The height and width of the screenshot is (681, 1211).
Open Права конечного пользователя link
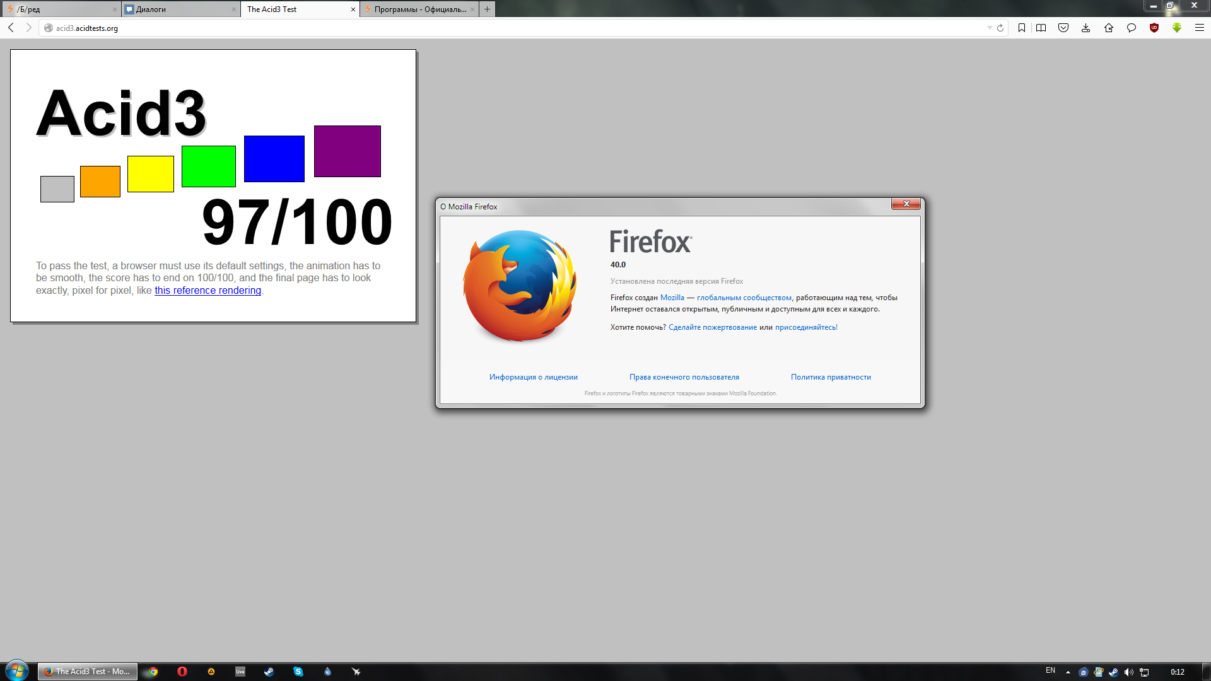coord(684,377)
